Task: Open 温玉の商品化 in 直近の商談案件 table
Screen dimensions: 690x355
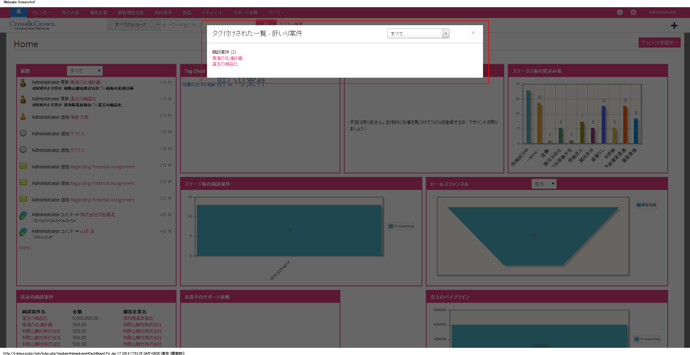Action: coord(35,318)
